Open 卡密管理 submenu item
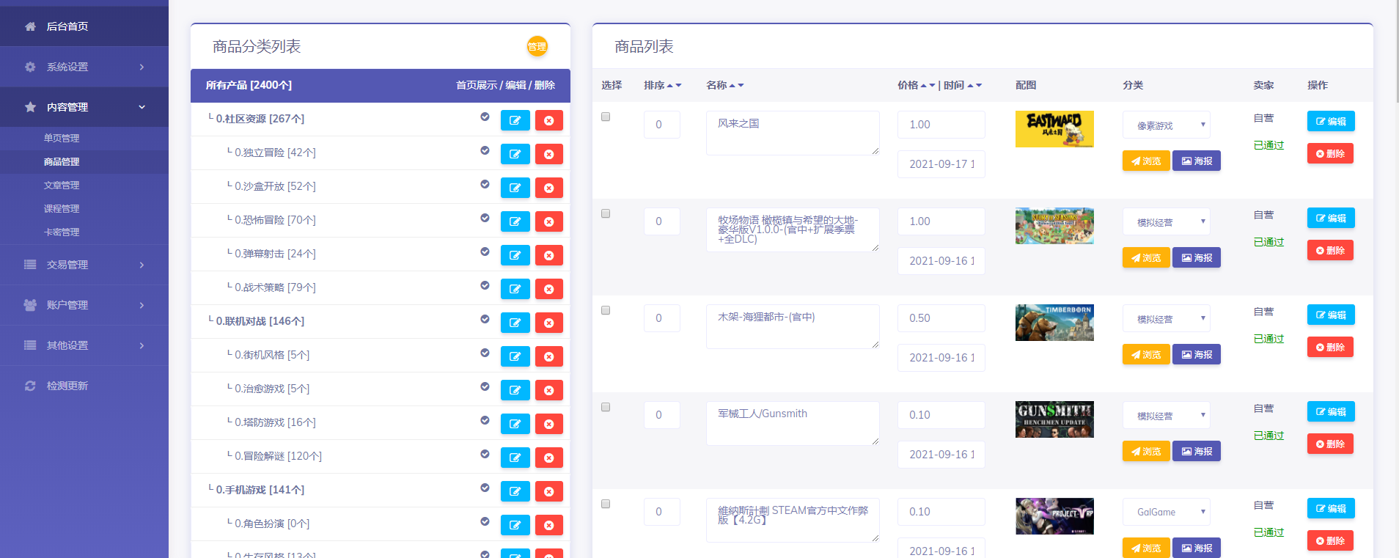Viewport: 1399px width, 558px height. point(62,232)
